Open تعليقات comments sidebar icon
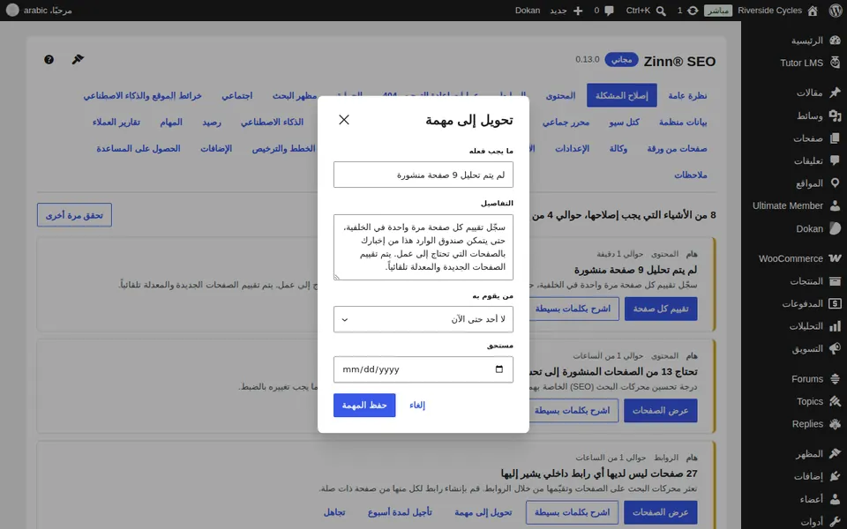This screenshot has height=529, width=847. [836, 160]
